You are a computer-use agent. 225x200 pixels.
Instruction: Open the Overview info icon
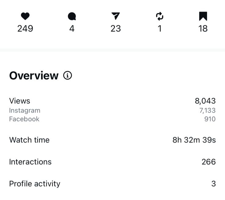coord(68,76)
